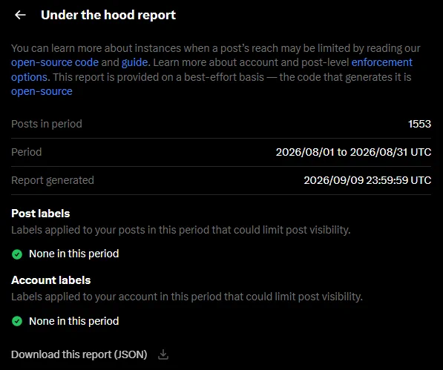Select the "Under the hood report" title

(108, 15)
